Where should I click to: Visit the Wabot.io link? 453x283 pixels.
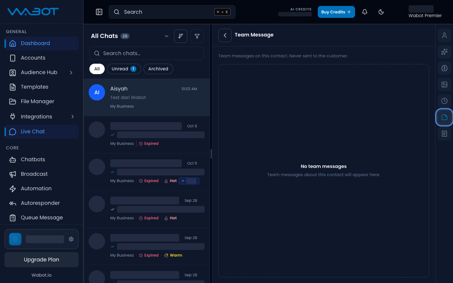coord(41,275)
